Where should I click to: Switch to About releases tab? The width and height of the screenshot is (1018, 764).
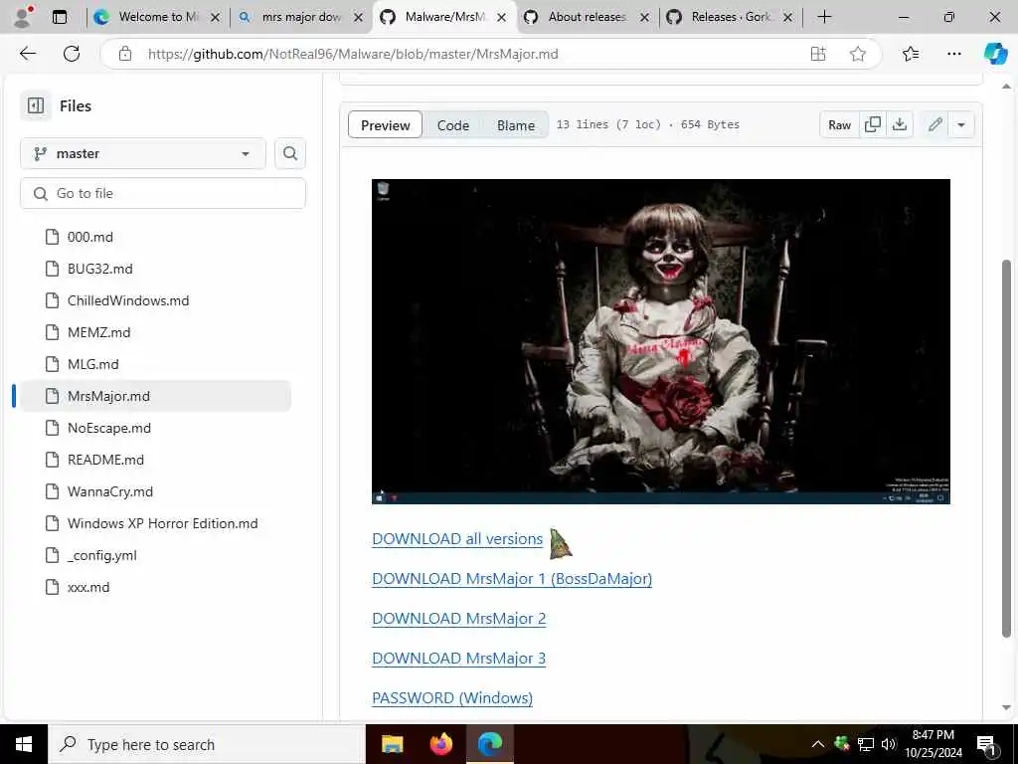[x=587, y=17]
